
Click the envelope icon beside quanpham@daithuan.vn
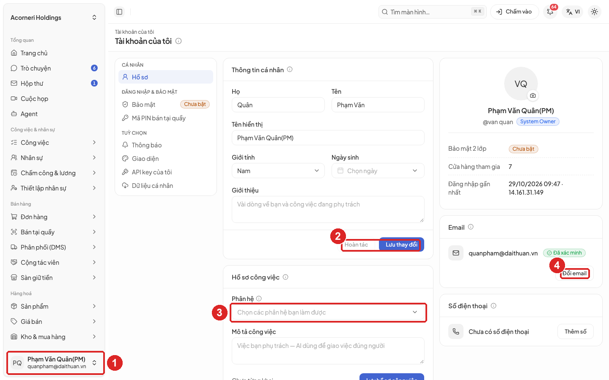(x=456, y=253)
